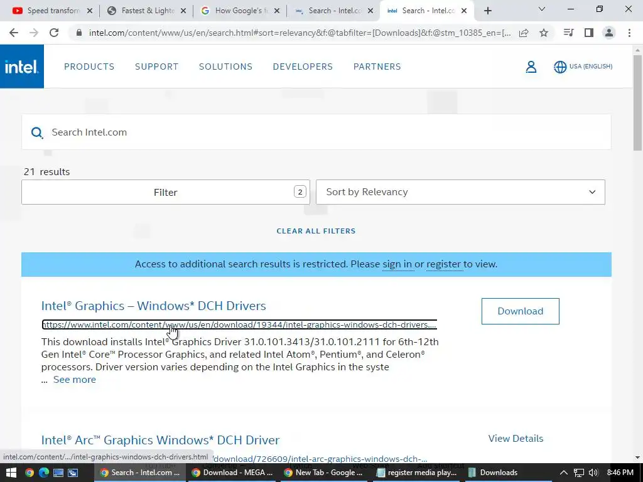The height and width of the screenshot is (482, 643).
Task: Click the search magnifier icon
Action: pyautogui.click(x=37, y=132)
